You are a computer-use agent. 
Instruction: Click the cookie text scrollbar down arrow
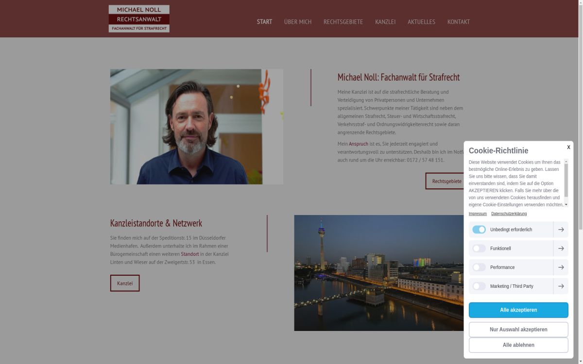(x=566, y=205)
